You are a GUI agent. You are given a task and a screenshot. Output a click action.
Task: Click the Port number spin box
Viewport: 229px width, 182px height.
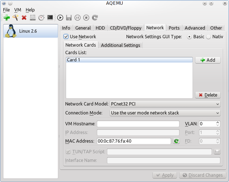point(210,132)
